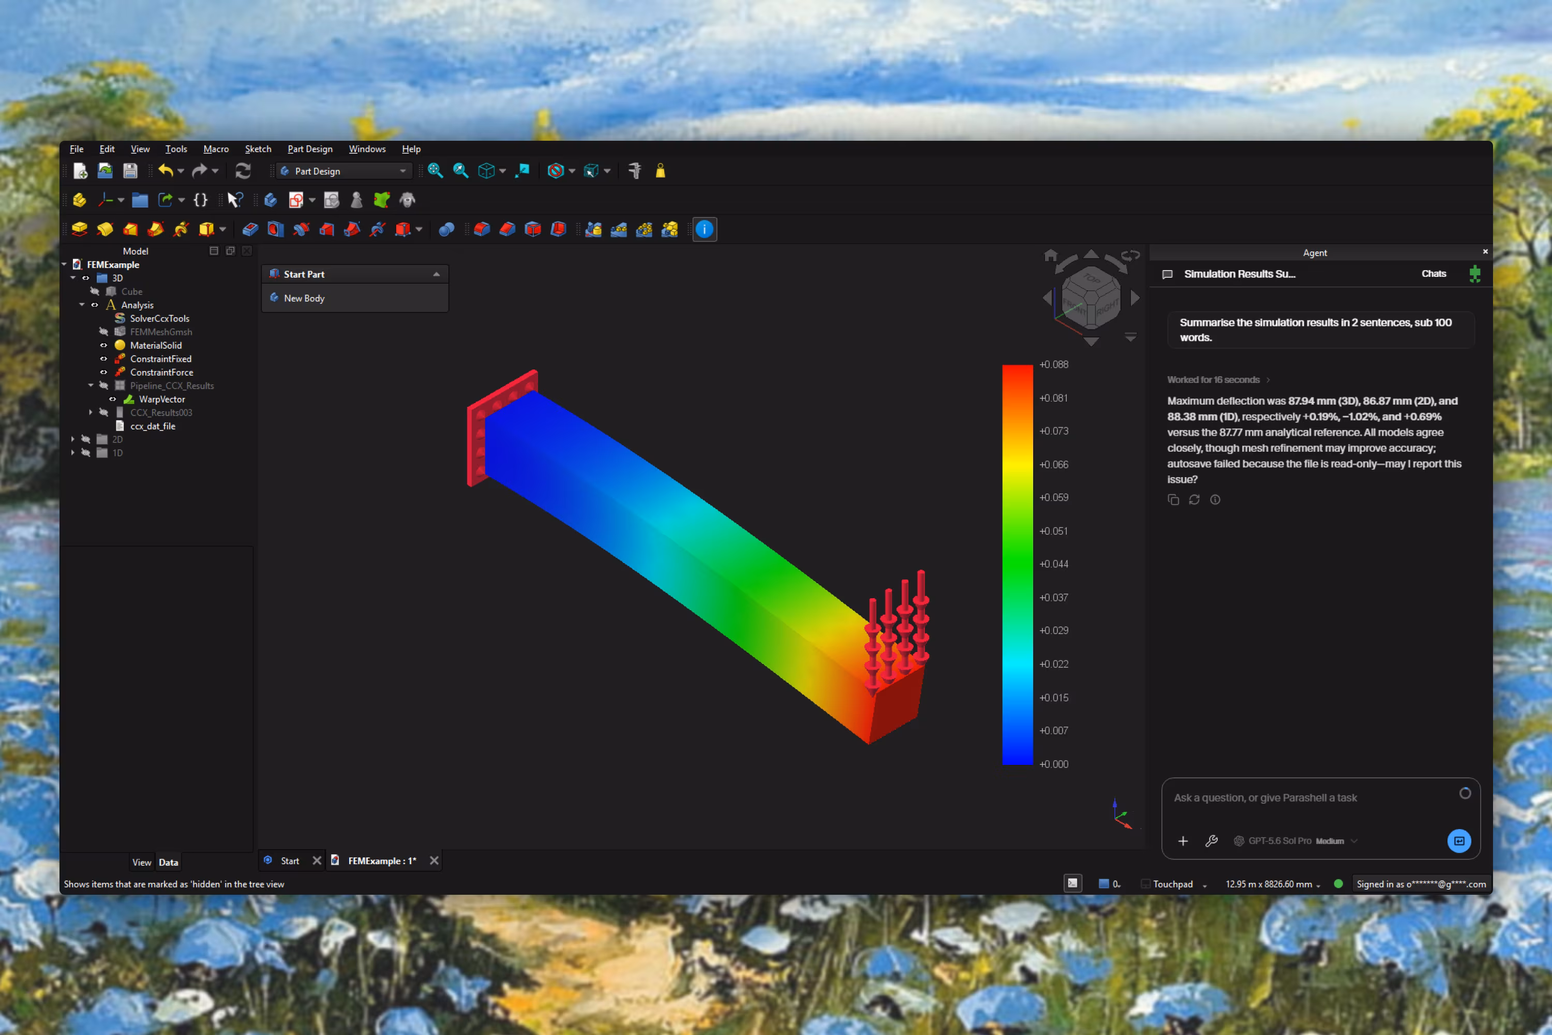Click the blue info icon
Viewport: 1552px width, 1035px height.
coord(705,229)
